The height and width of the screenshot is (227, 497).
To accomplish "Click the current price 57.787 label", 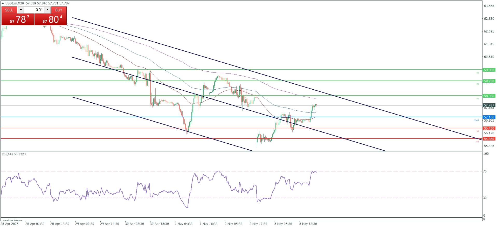I will (489, 105).
